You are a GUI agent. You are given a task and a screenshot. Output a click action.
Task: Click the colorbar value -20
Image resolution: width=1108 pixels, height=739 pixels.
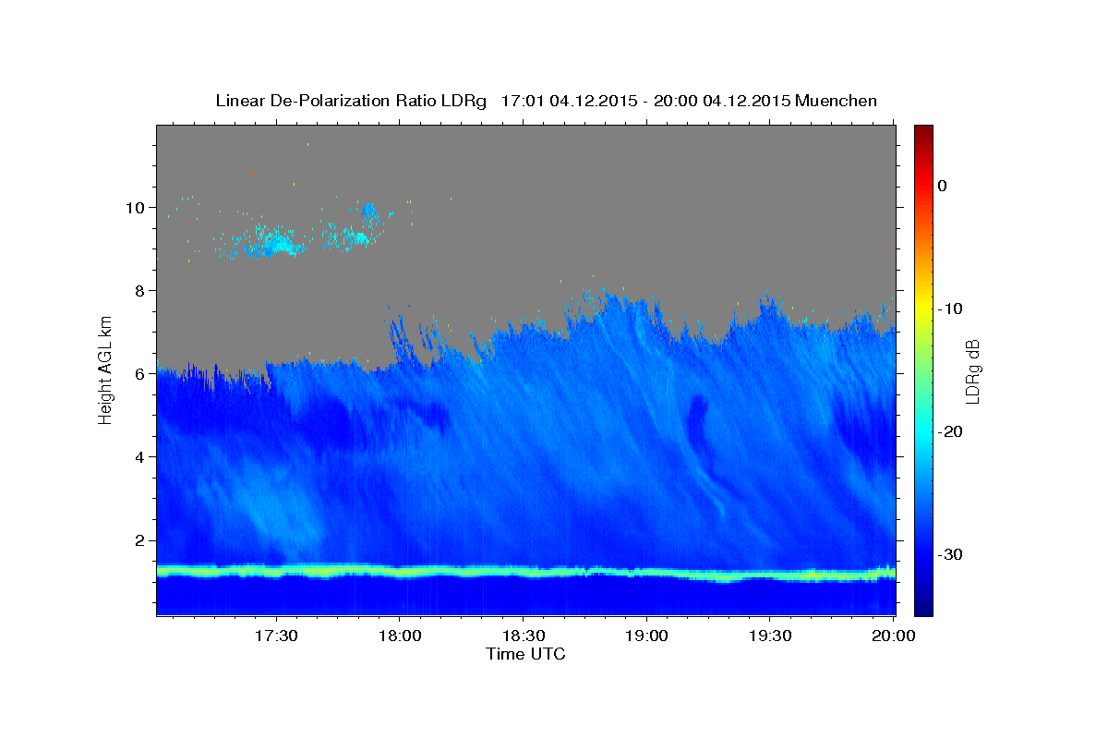[x=950, y=431]
